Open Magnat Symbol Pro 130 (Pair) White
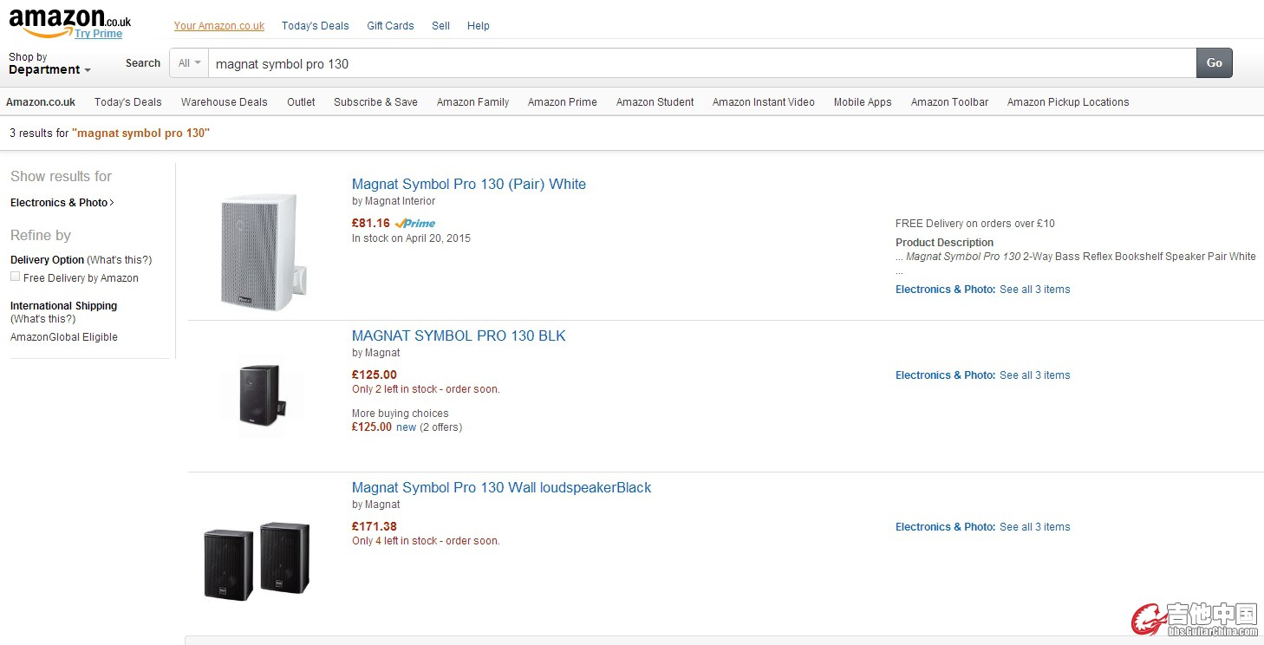 point(469,184)
